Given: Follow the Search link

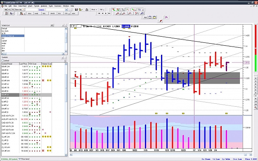Looking at the screenshot, I should click(41, 10).
